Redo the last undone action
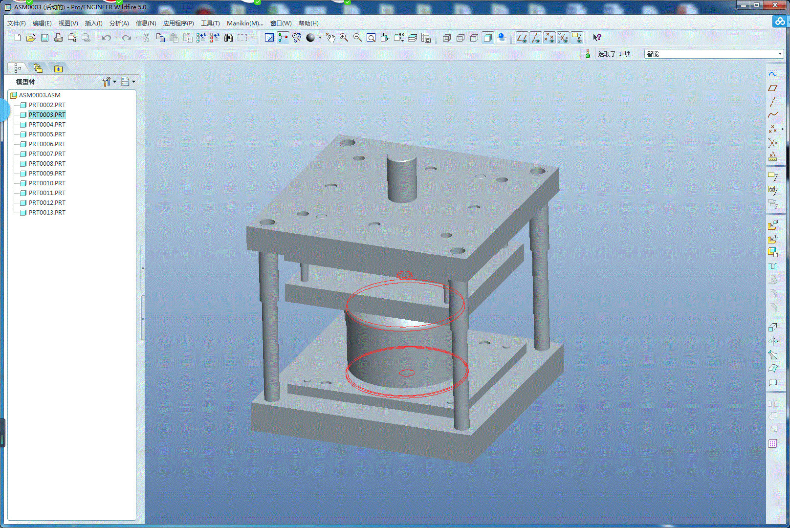Viewport: 790px width, 528px height. pos(126,38)
